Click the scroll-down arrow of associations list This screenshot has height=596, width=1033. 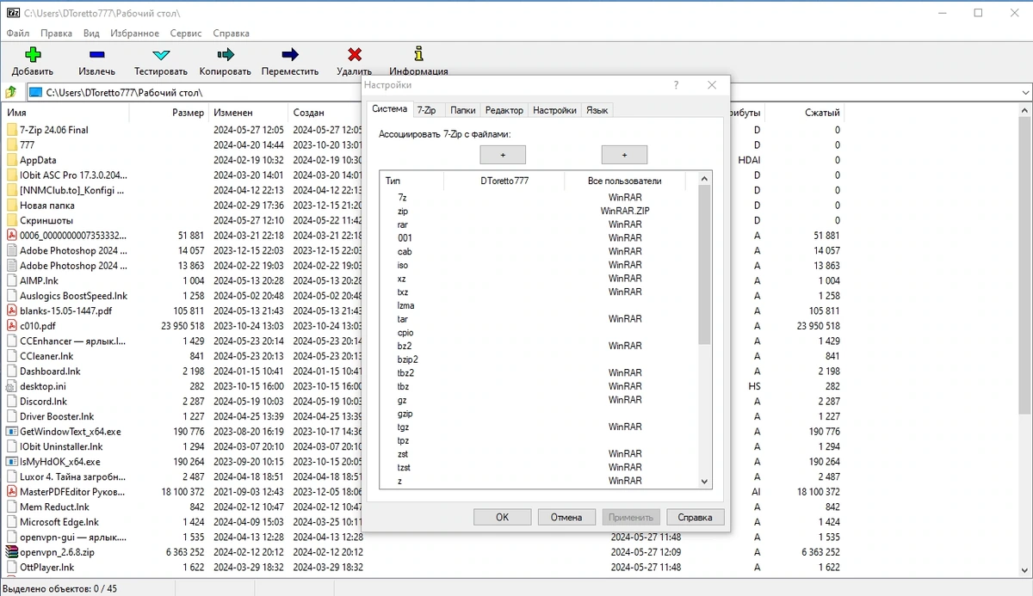coord(704,482)
